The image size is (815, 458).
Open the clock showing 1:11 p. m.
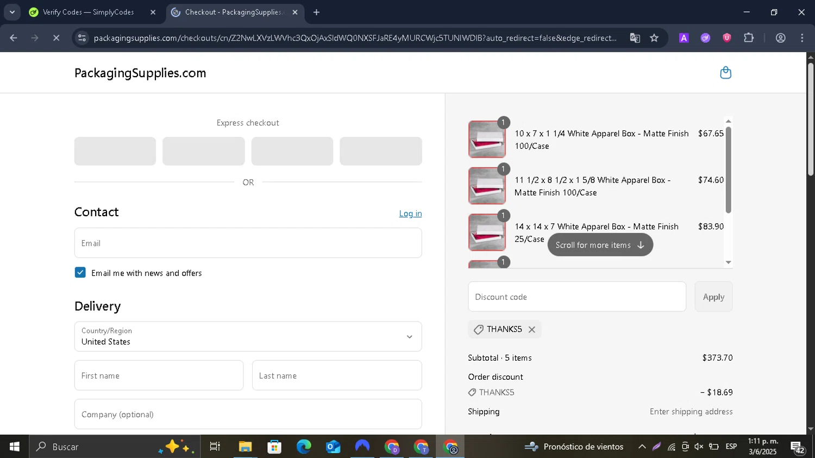point(763,447)
